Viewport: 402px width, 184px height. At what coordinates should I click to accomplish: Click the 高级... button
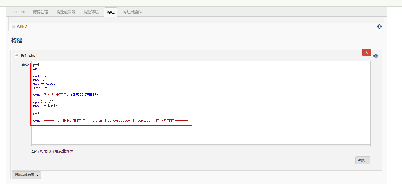362,160
